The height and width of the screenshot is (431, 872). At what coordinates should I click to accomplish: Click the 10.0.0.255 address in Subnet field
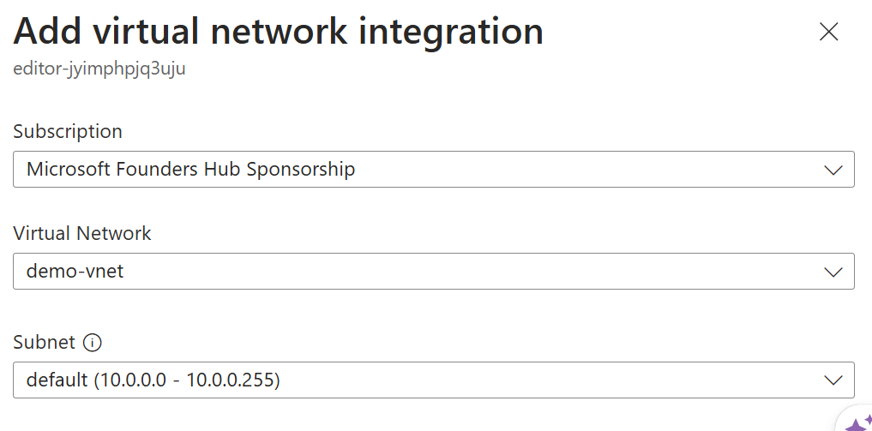tap(230, 380)
